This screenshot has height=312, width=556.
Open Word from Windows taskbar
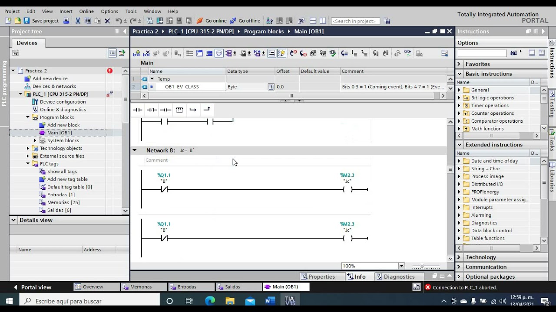click(x=270, y=301)
